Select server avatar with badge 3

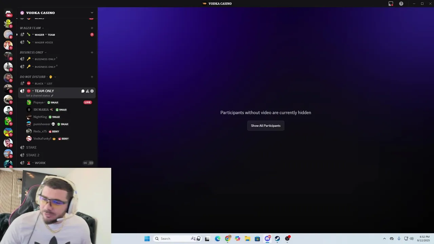8,143
